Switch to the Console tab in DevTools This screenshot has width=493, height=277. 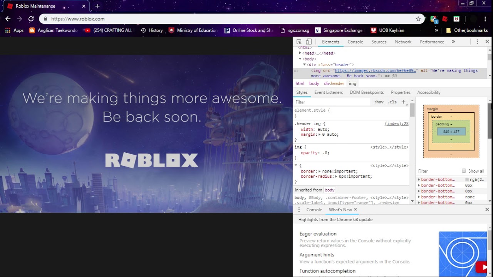355,42
